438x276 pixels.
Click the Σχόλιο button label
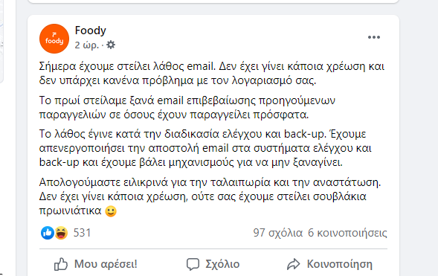(222, 264)
